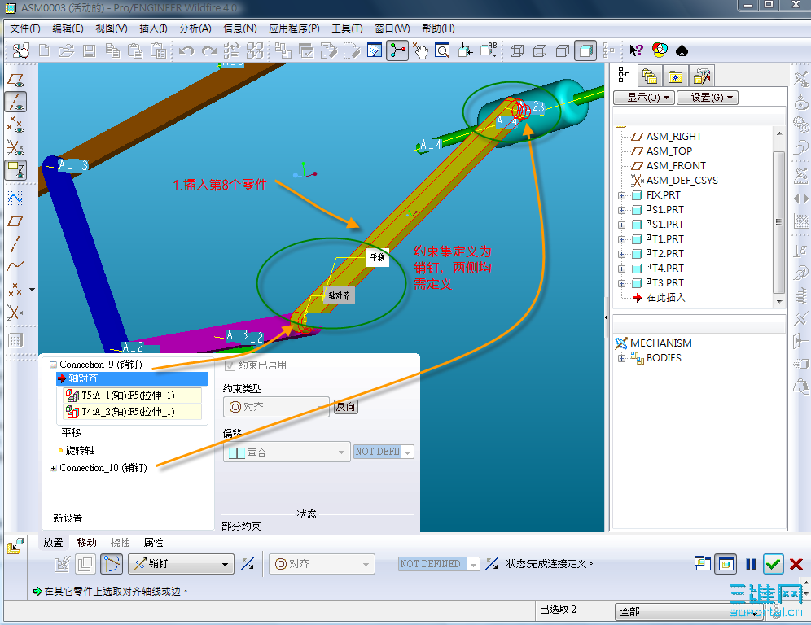Image resolution: width=811 pixels, height=625 pixels.
Task: Click 新设置 to add new set
Action: pyautogui.click(x=68, y=518)
